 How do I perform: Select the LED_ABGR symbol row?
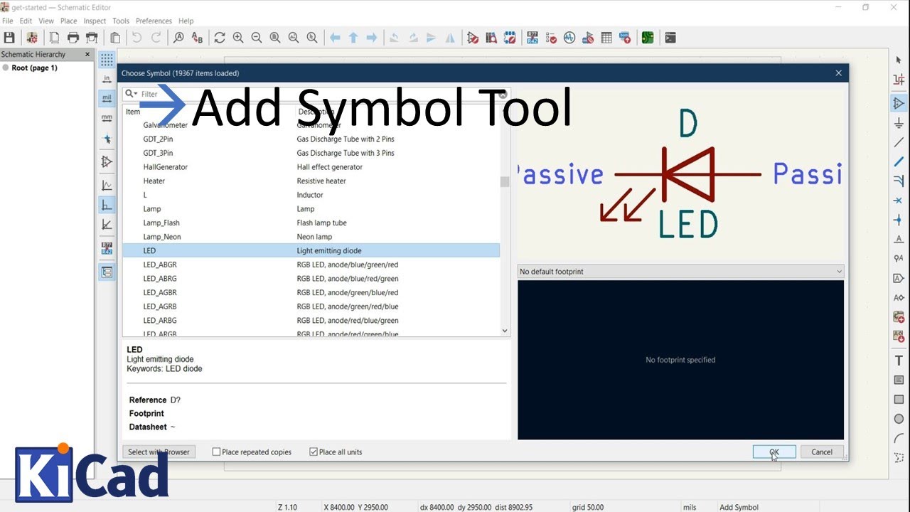click(x=311, y=265)
